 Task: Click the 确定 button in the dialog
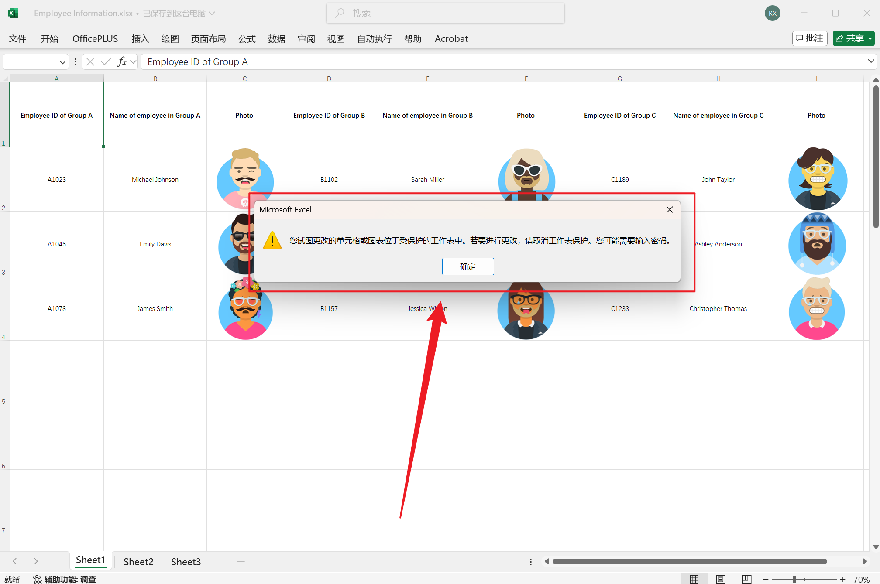click(467, 266)
